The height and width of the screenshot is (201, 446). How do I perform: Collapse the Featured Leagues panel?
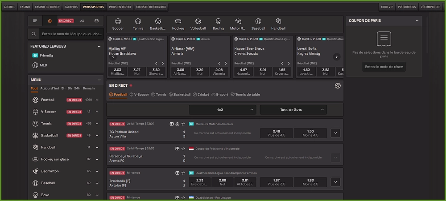99,46
